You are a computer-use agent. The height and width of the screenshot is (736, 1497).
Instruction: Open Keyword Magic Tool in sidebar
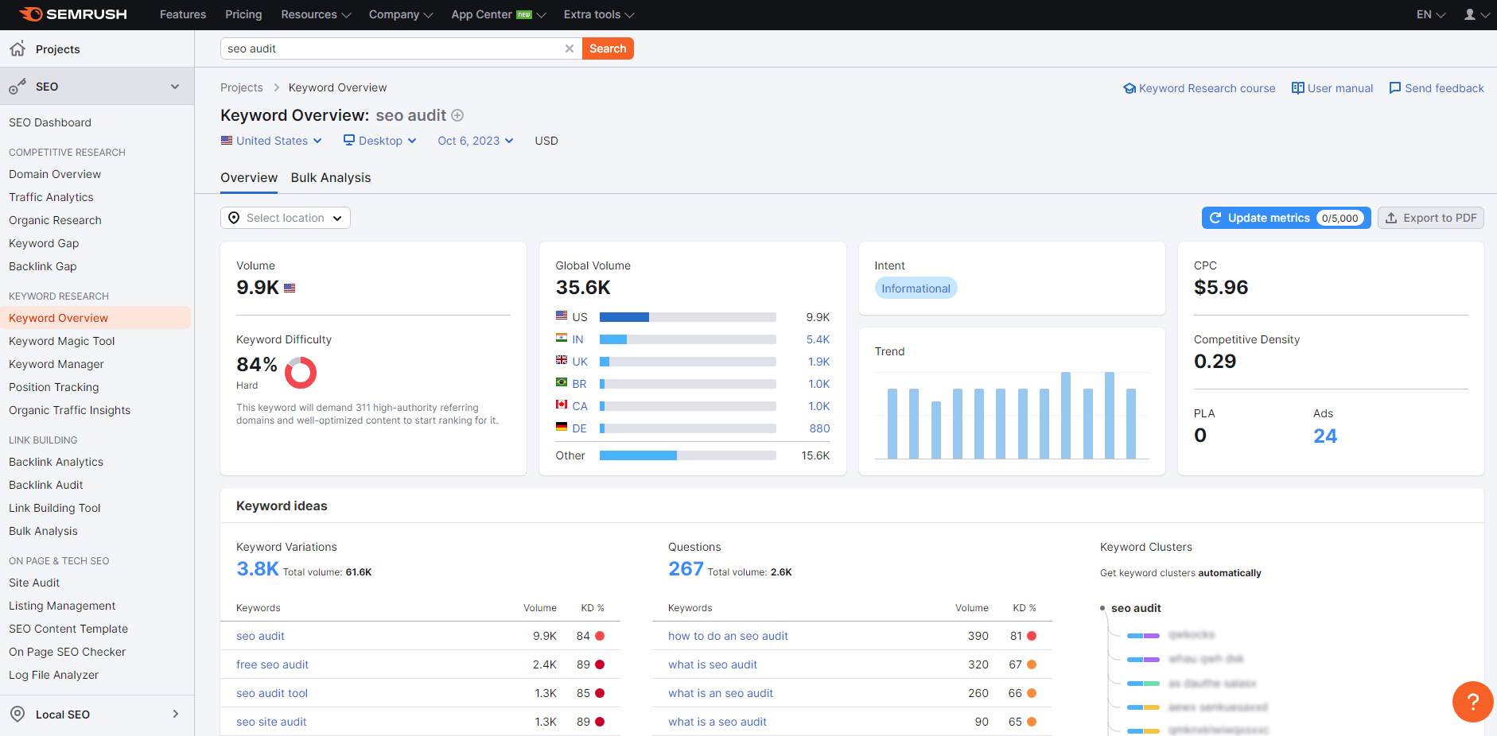point(62,341)
